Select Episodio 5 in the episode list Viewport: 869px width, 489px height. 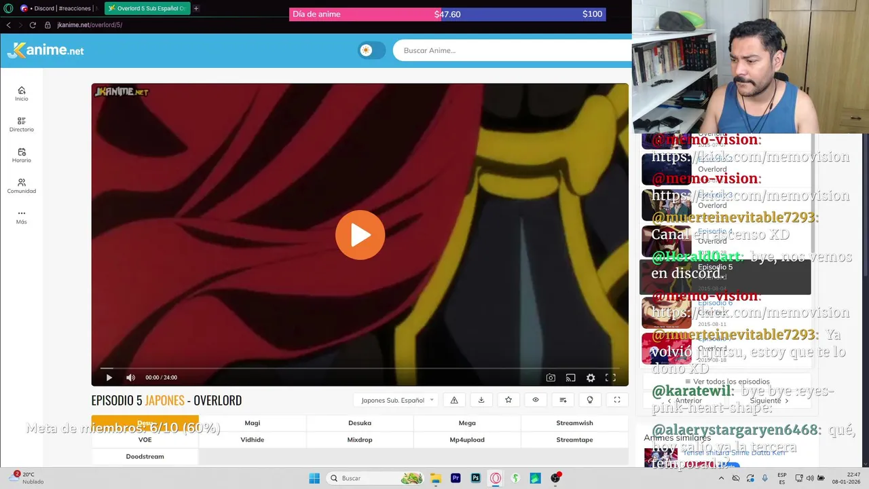pyautogui.click(x=725, y=276)
